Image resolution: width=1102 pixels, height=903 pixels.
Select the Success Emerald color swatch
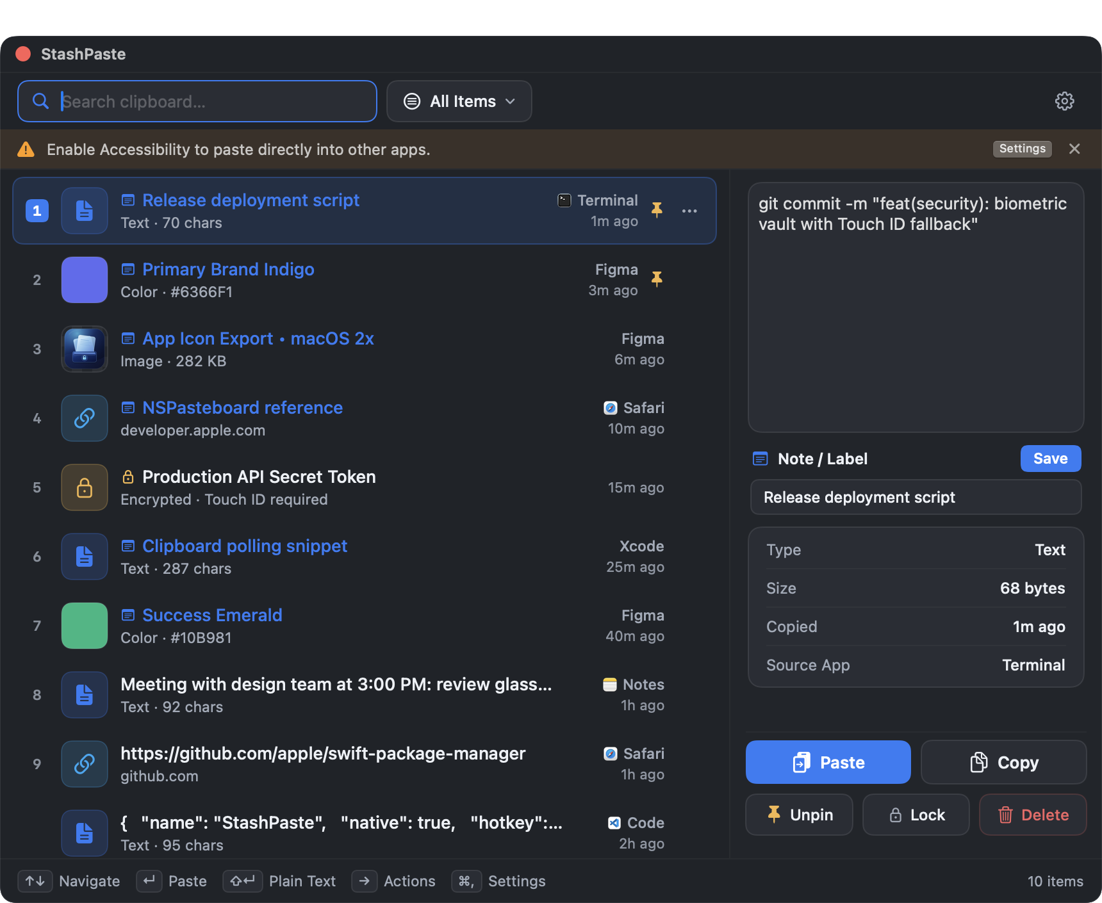click(85, 626)
